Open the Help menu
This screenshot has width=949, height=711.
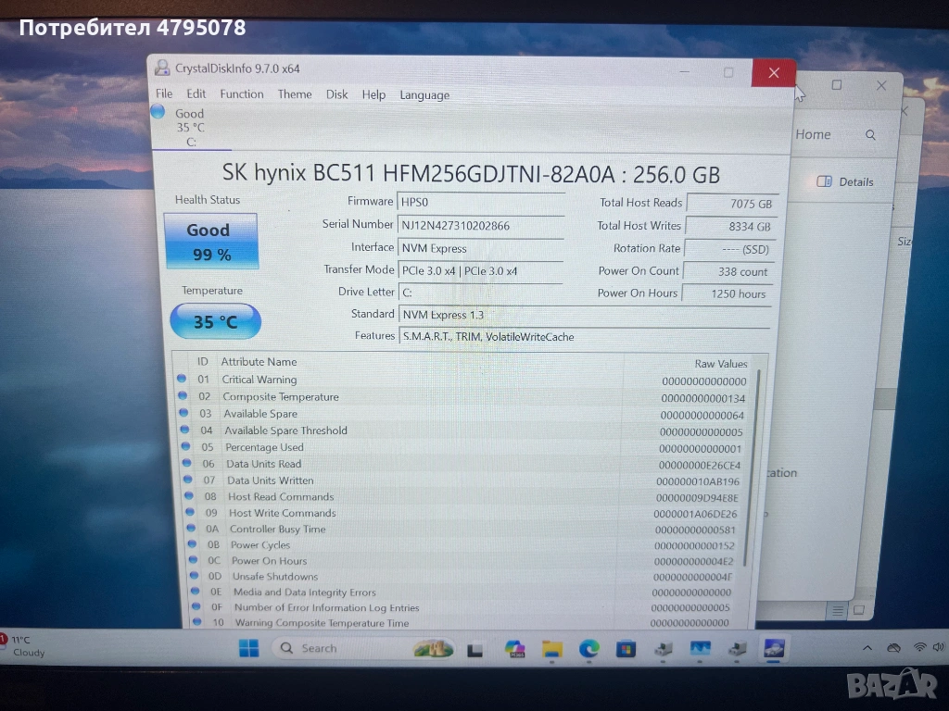tap(373, 94)
